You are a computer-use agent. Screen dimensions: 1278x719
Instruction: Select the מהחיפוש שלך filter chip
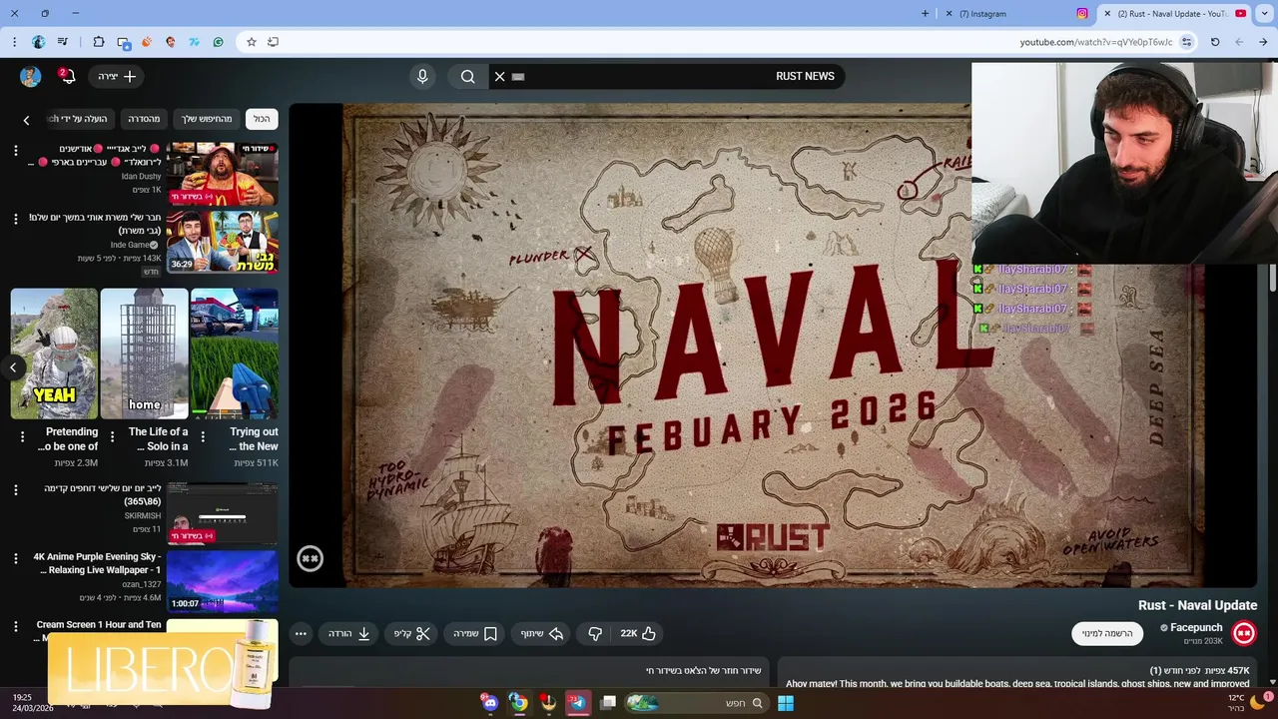[x=207, y=119]
